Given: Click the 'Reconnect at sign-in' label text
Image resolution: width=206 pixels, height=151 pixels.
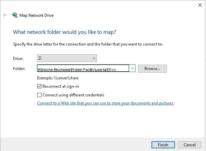Looking at the screenshot, I should [61, 86].
